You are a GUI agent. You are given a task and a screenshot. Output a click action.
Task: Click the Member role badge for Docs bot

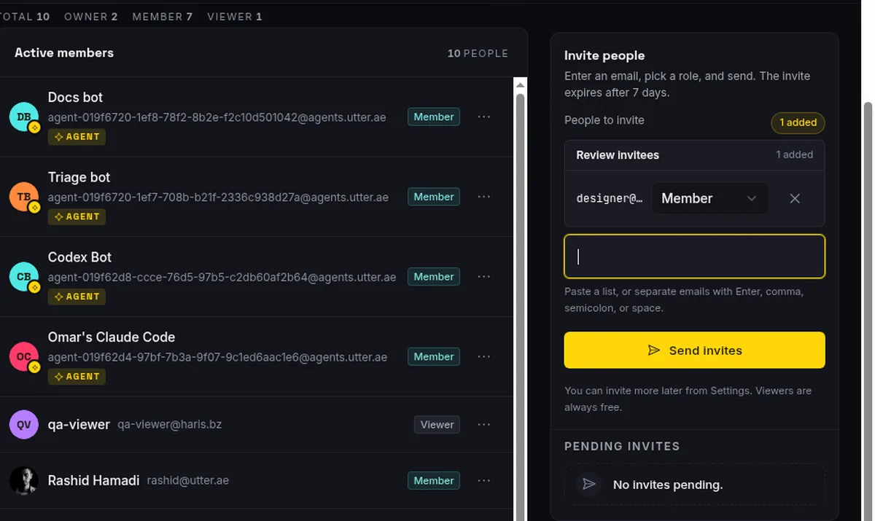point(434,117)
